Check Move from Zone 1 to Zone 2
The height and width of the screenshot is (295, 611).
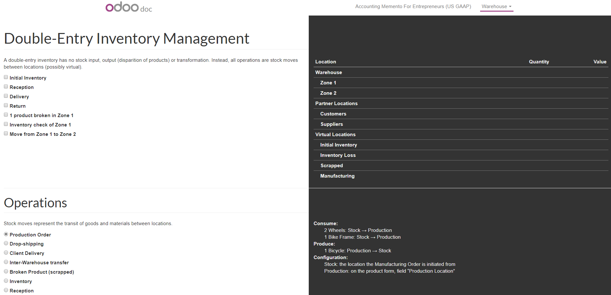(6, 134)
